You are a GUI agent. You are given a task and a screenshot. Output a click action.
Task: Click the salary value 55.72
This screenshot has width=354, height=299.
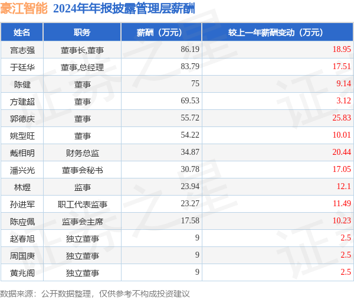click(x=190, y=118)
